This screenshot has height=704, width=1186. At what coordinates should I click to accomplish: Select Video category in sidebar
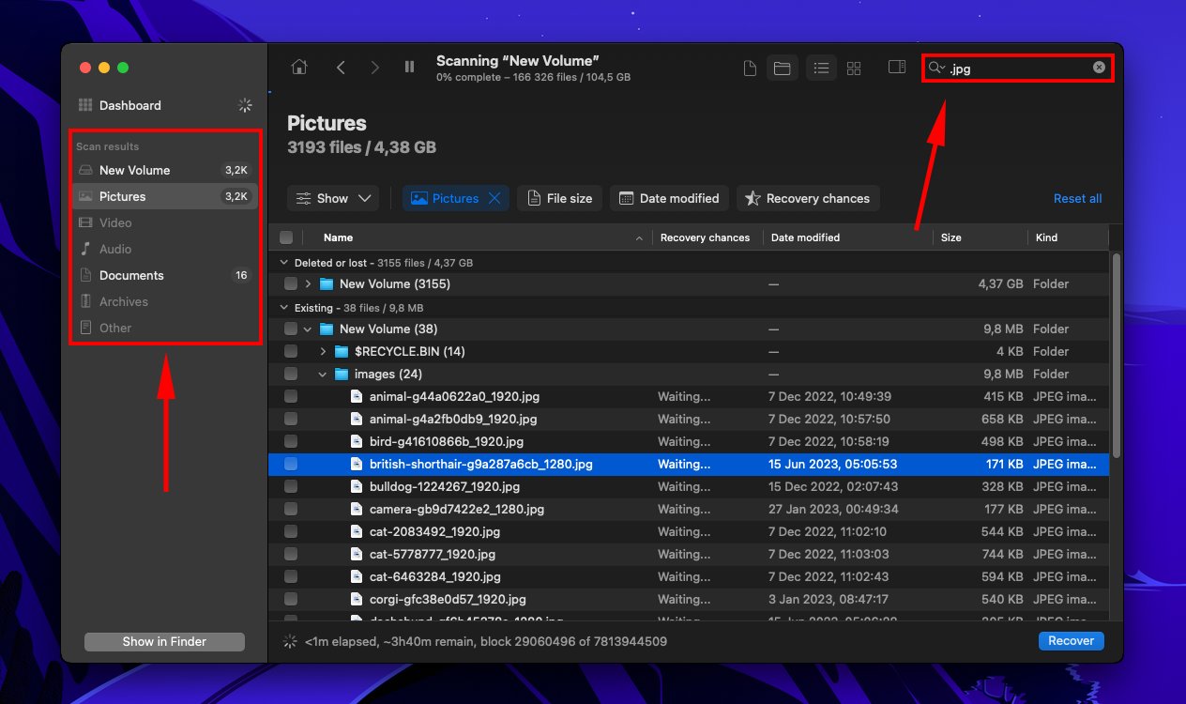[165, 222]
